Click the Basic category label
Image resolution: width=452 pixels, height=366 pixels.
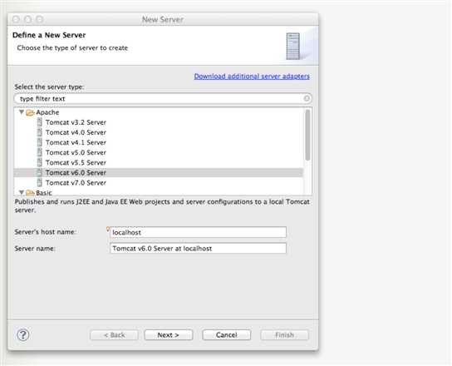(44, 193)
